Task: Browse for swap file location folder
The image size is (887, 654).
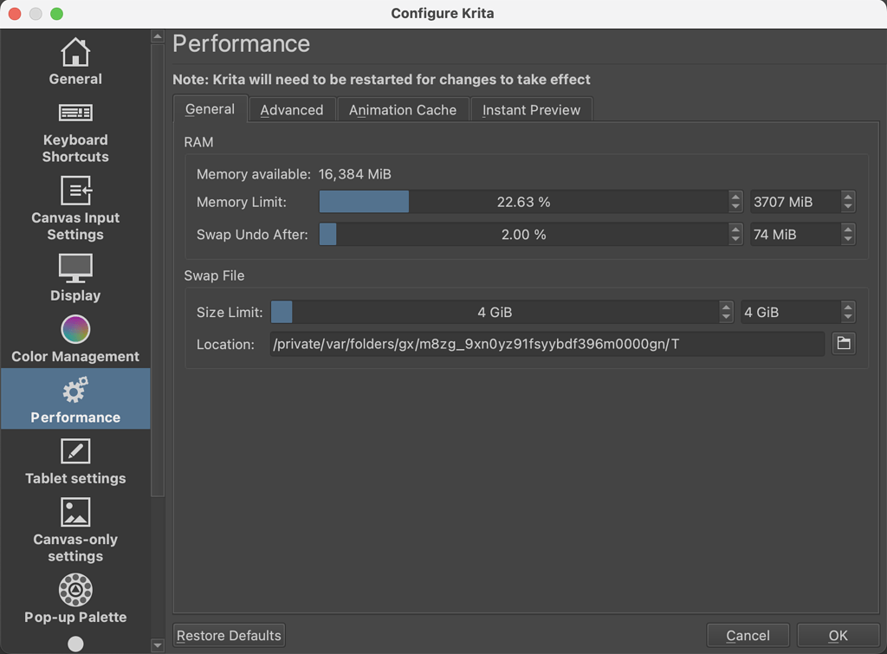Action: 844,343
